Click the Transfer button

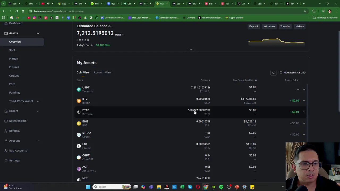[285, 27]
